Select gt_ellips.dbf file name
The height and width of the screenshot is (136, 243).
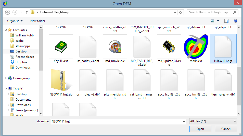tap(223, 27)
